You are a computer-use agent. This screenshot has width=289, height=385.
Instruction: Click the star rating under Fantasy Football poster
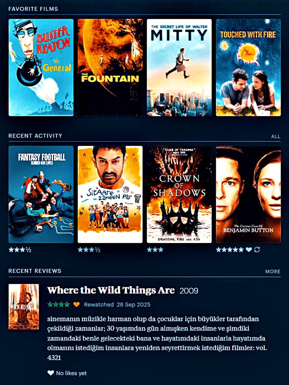[20, 250]
